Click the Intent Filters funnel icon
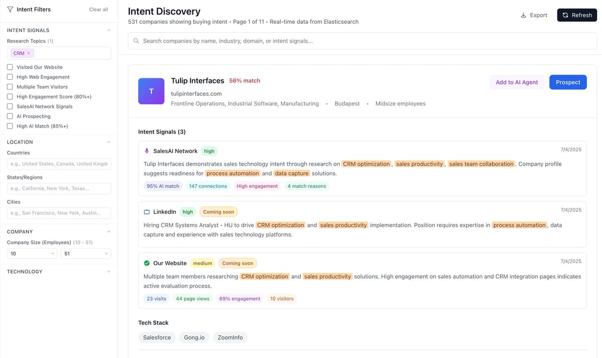Viewport: 602px width, 358px height. (10, 9)
